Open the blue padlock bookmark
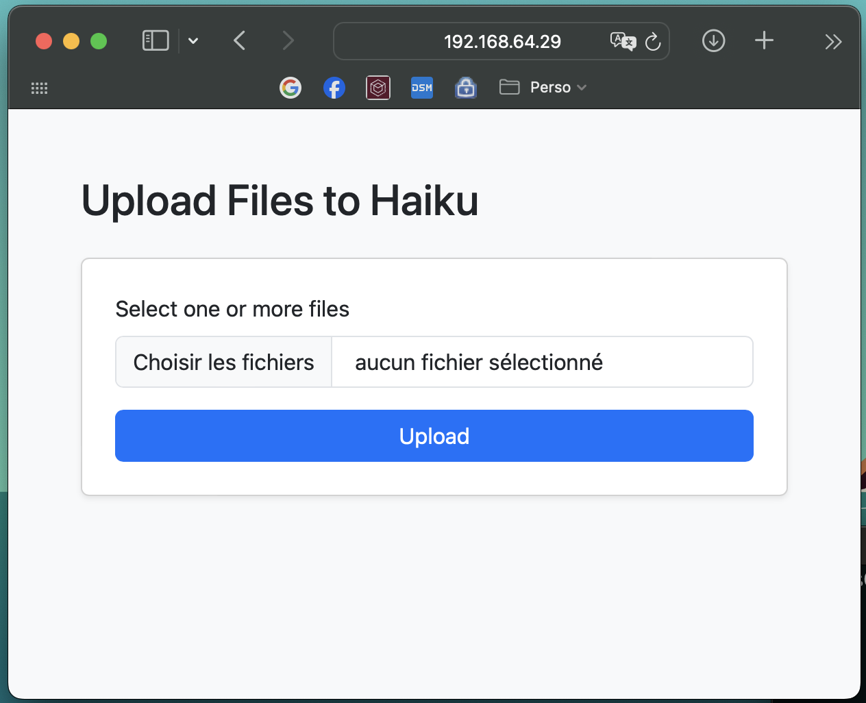This screenshot has height=703, width=866. click(x=466, y=88)
